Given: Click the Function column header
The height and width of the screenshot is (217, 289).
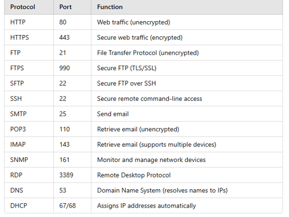Looking at the screenshot, I should click(x=110, y=7).
